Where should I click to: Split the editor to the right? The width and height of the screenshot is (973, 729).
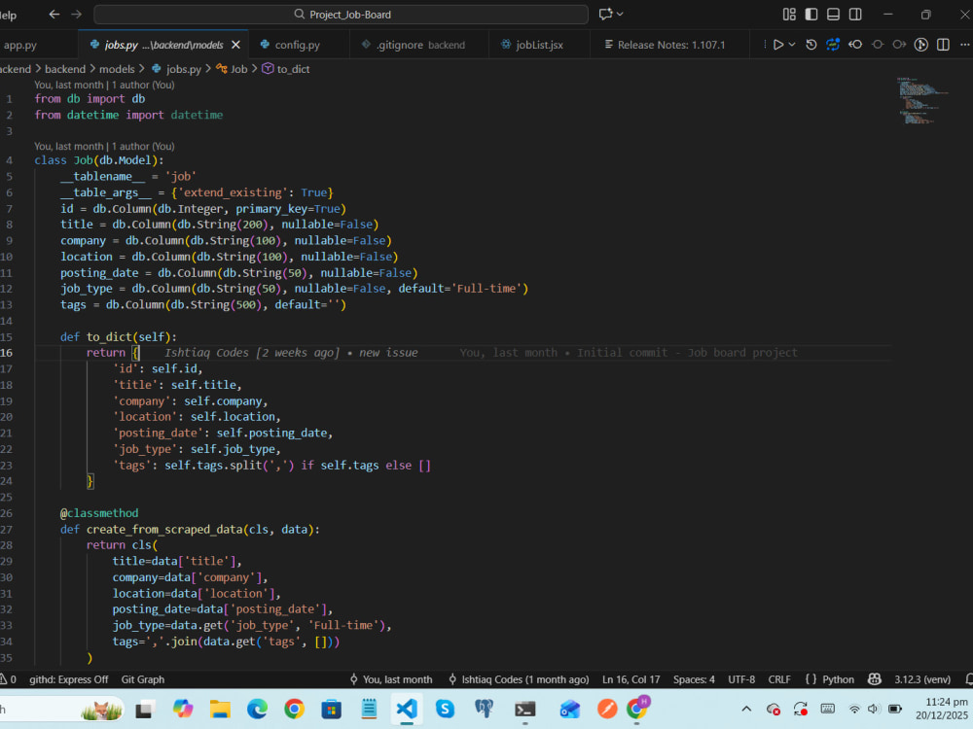point(943,45)
